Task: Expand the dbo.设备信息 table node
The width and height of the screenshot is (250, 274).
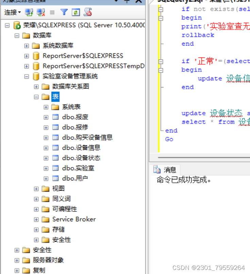Action: (x=46, y=148)
